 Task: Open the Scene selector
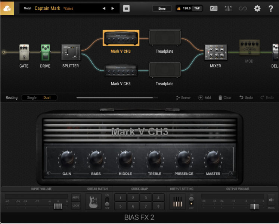pyautogui.click(x=183, y=97)
